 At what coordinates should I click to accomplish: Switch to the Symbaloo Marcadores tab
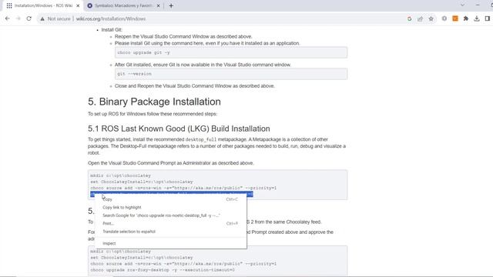(x=123, y=5)
